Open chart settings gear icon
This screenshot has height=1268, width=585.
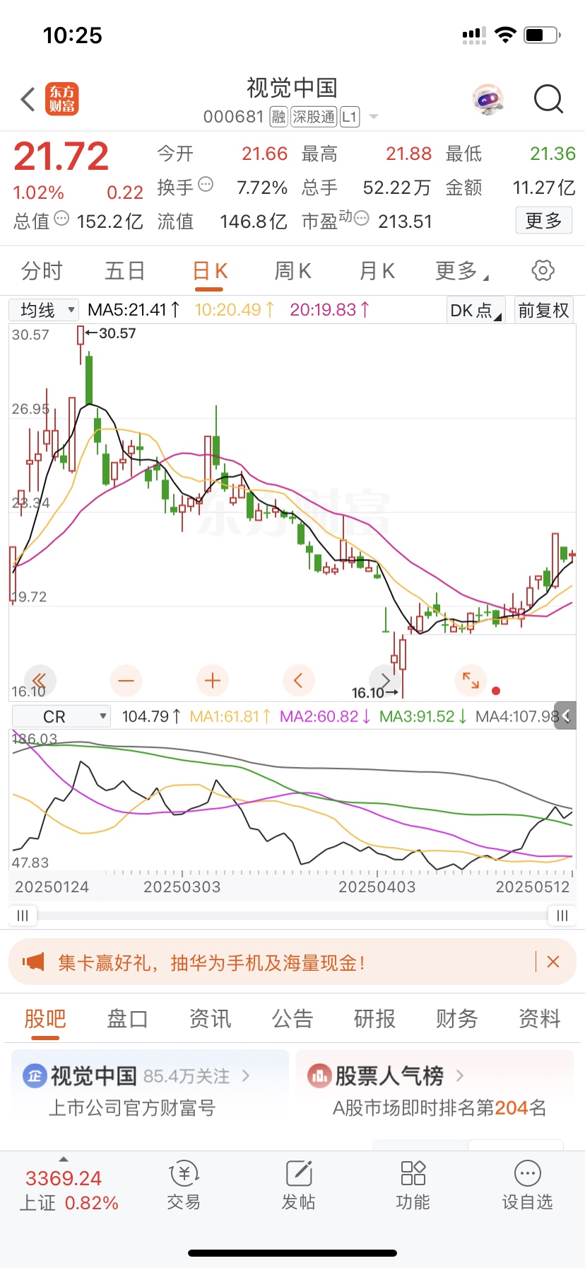(x=543, y=270)
